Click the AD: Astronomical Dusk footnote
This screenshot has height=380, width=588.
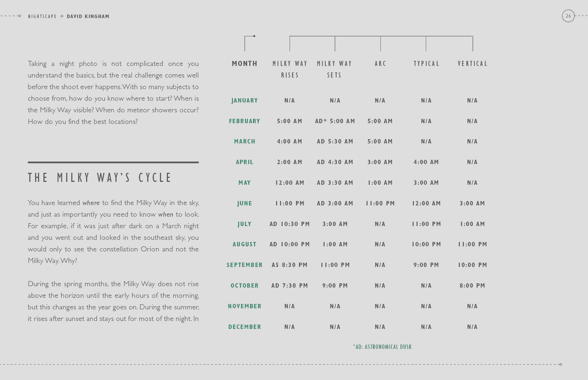click(382, 347)
